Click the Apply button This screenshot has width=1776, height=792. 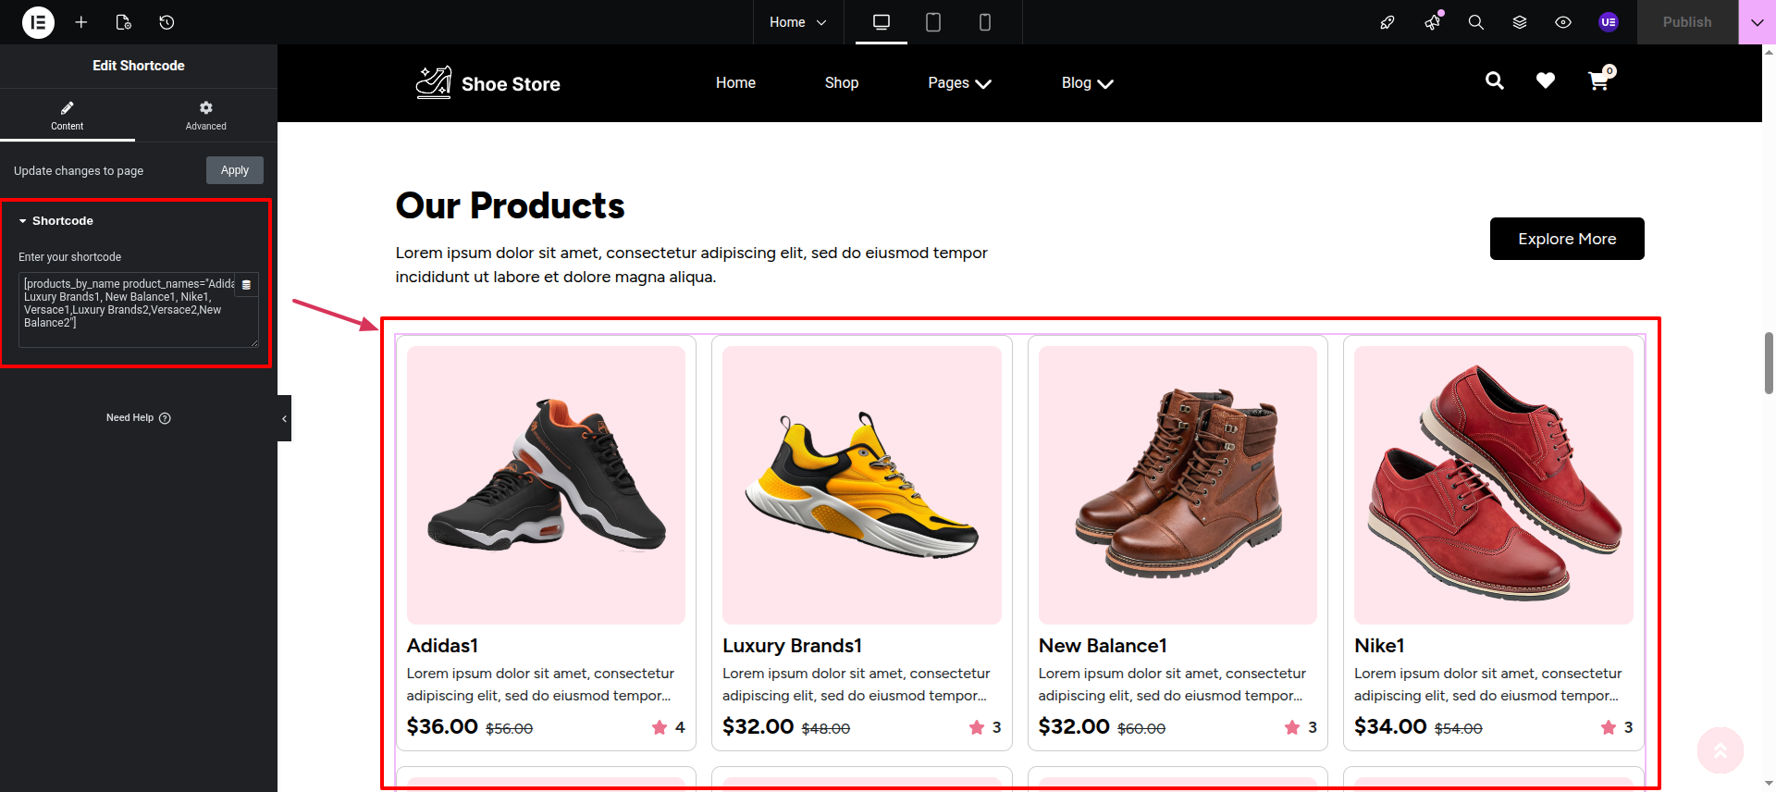(x=235, y=170)
